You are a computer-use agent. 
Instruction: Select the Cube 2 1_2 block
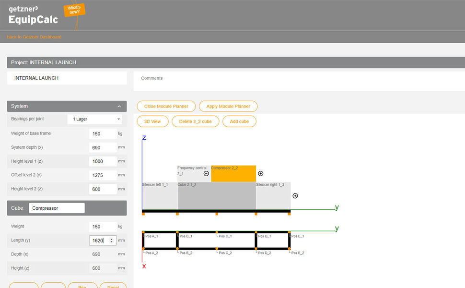(216, 196)
